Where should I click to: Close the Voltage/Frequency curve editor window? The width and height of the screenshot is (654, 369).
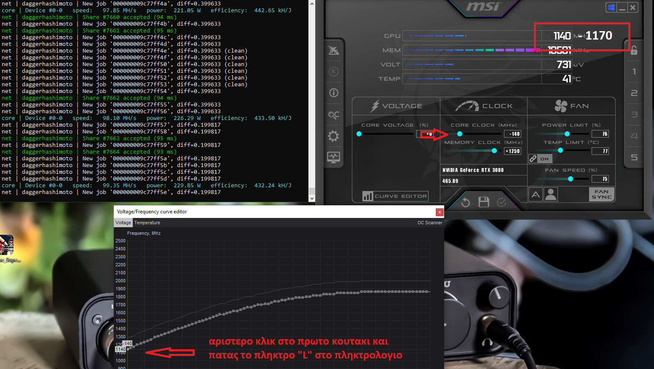(x=440, y=212)
